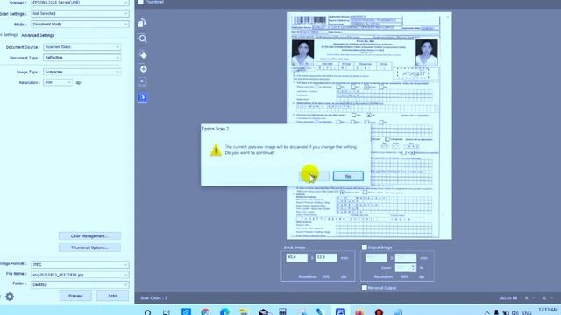Open File Explorer from the taskbar
This screenshot has width=561, height=315.
click(x=244, y=311)
